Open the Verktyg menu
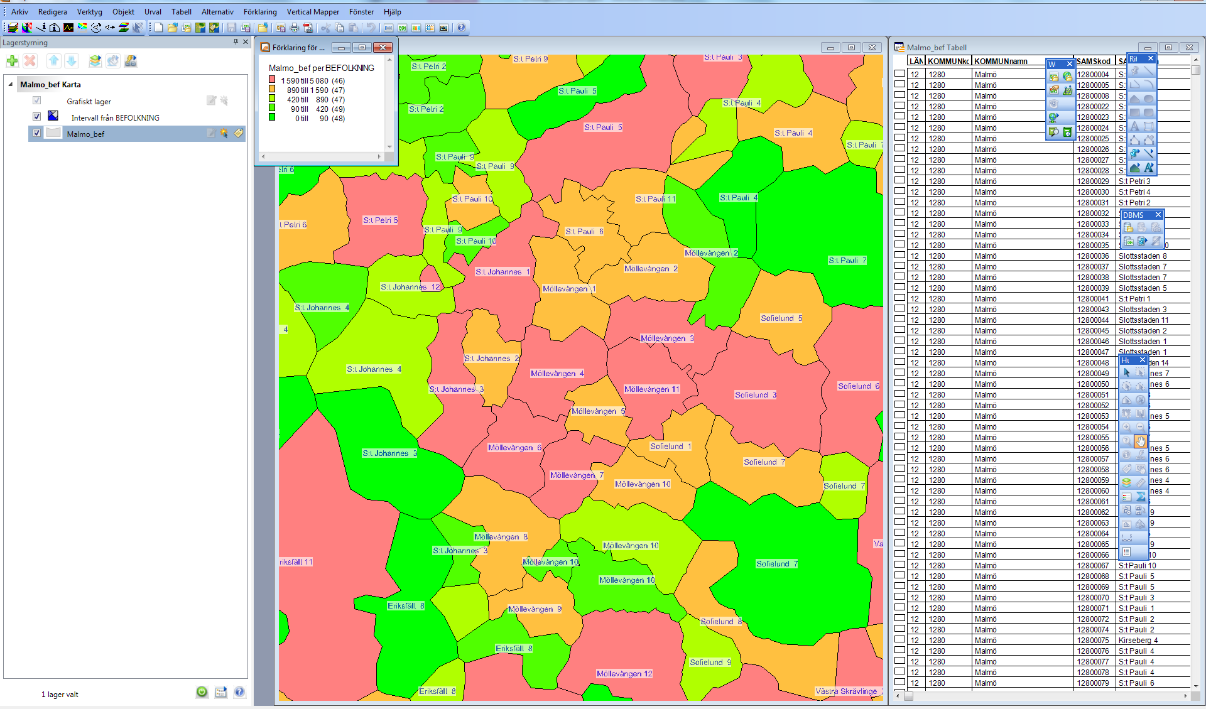The image size is (1206, 709). (x=89, y=11)
